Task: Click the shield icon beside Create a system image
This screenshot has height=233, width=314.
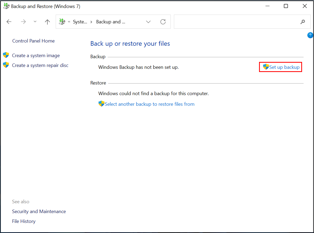Action: pyautogui.click(x=6, y=55)
